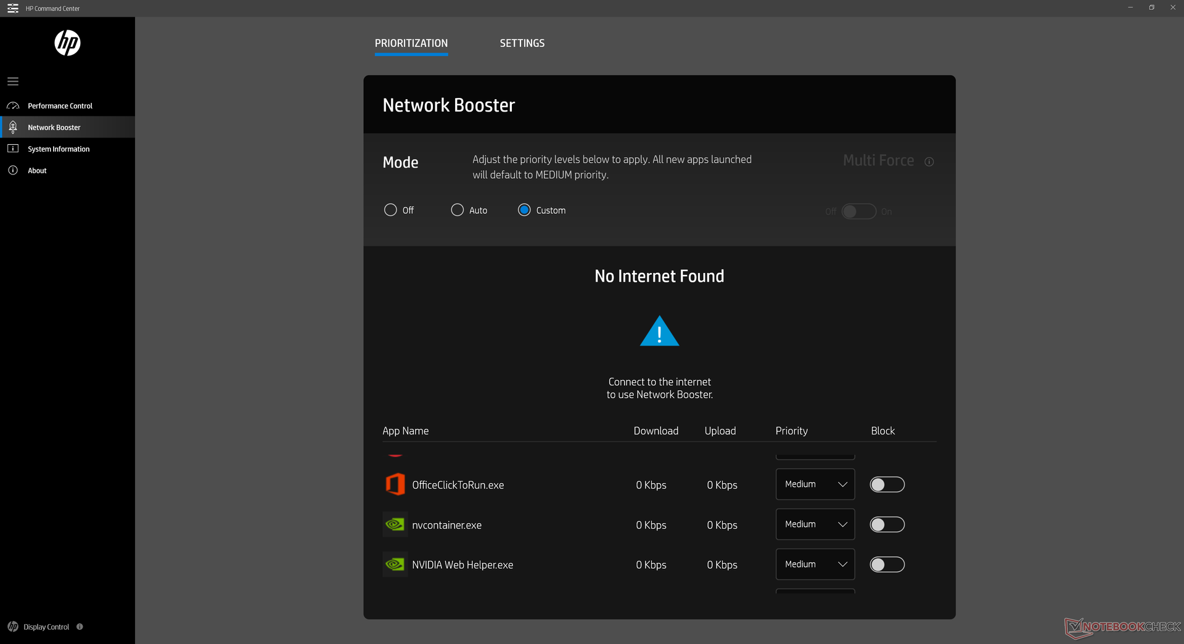This screenshot has height=644, width=1184.
Task: Click the Multi Force info icon
Action: [929, 161]
